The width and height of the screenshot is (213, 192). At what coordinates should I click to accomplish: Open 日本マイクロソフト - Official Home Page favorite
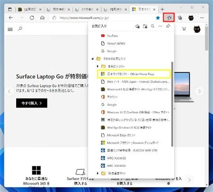pos(134,74)
